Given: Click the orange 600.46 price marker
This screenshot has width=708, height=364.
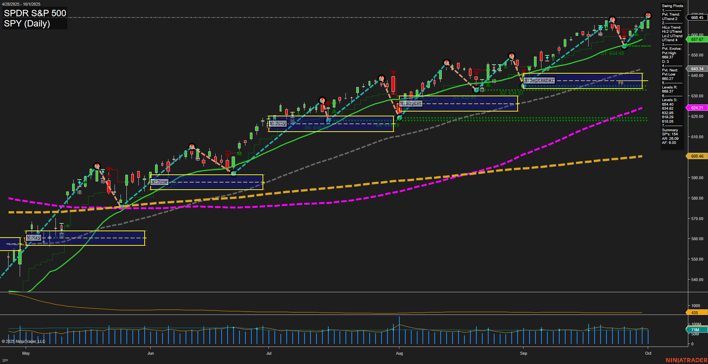Looking at the screenshot, I should [696, 156].
